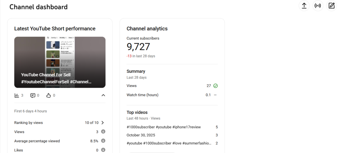This screenshot has height=153, width=340.
Task: Click the Latest YouTube Short performance heading
Action: [x=55, y=29]
